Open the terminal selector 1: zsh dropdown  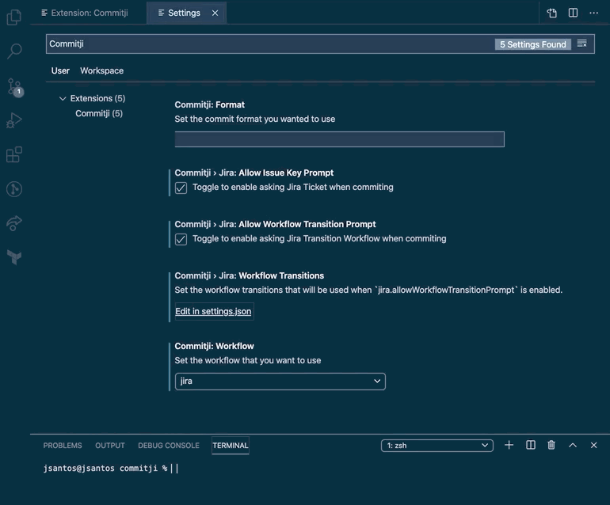(x=437, y=446)
